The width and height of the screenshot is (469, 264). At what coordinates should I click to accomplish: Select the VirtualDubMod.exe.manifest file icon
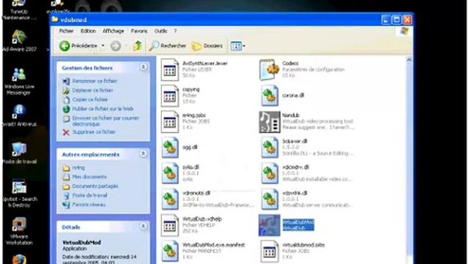click(170, 252)
